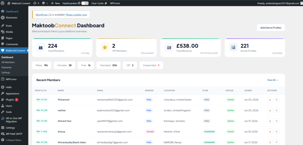Open Appearance in sidebar

pyautogui.click(x=14, y=94)
